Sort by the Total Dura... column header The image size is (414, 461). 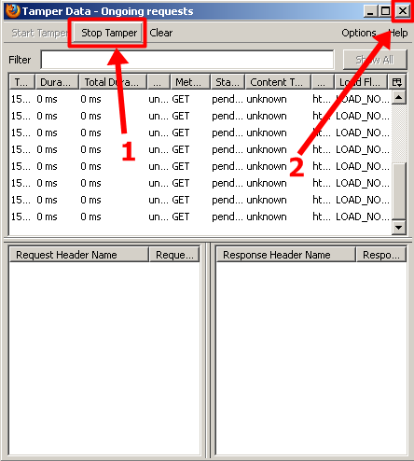113,82
